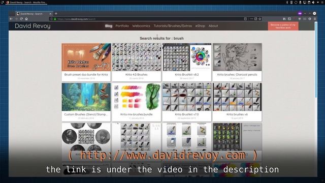The image size is (325, 183).
Task: Open network monitor tray icon
Action: [x=305, y=2]
